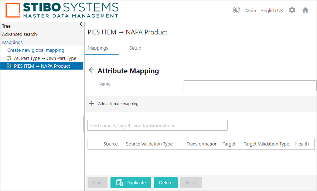This screenshot has width=317, height=191.
Task: Click the Name input field
Action: (x=250, y=86)
